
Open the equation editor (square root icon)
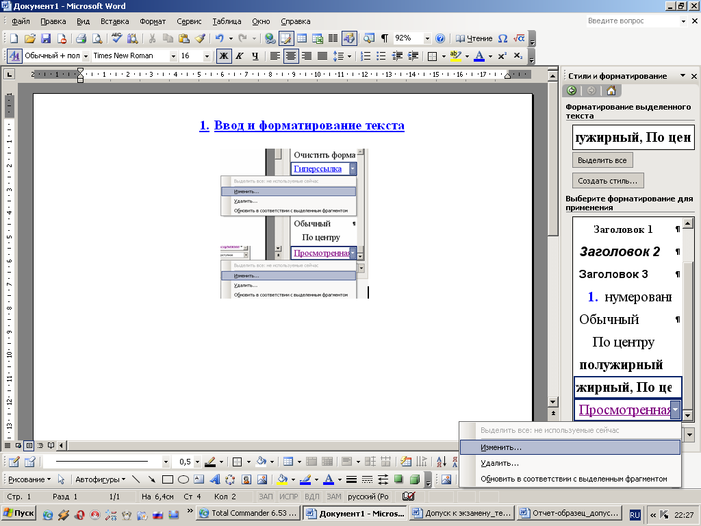tap(519, 39)
